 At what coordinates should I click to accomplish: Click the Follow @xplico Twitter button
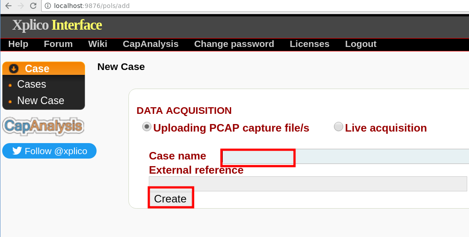[x=49, y=151]
